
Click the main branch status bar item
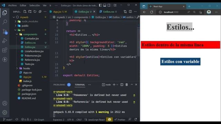[8, 120]
